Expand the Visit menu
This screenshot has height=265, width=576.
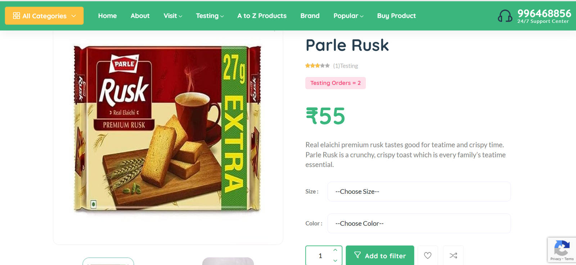point(173,16)
